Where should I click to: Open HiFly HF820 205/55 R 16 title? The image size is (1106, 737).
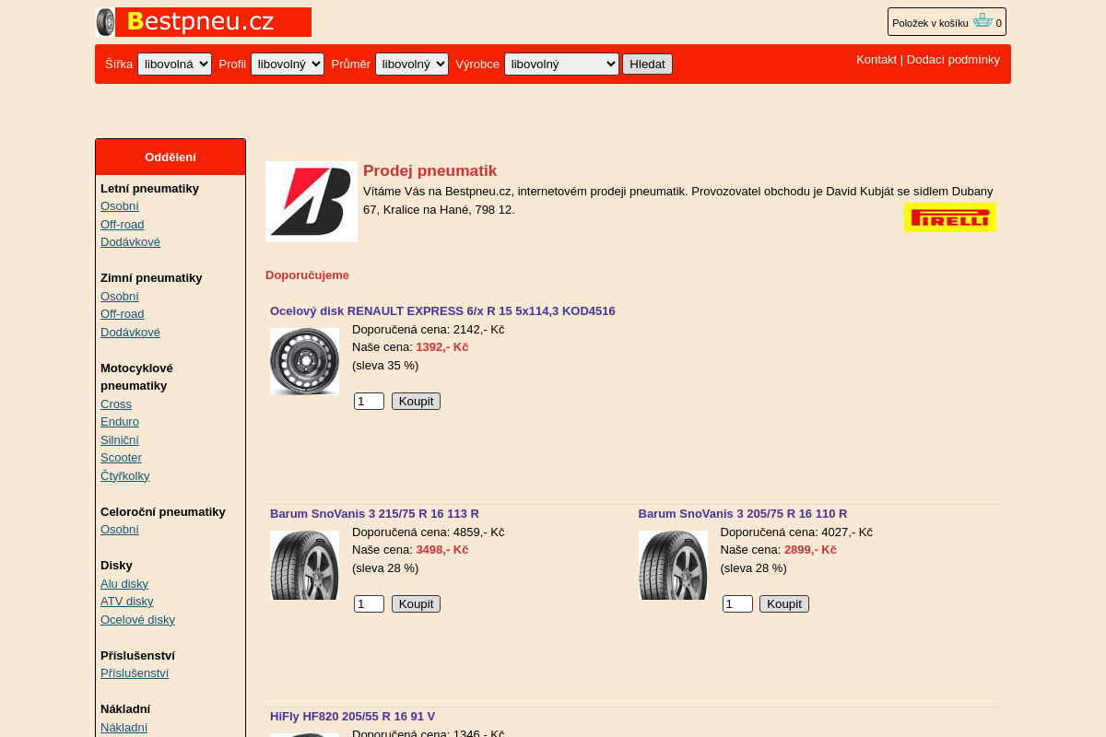pos(352,717)
